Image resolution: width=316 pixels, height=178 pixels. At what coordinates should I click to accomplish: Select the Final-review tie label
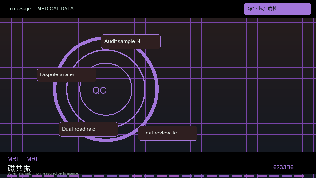[168, 133]
